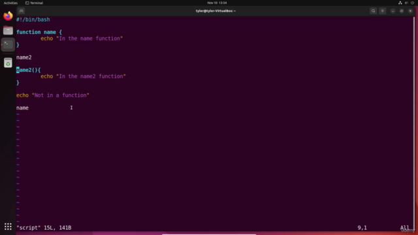Click the 'In the name2 function' string
418x235 pixels.
point(91,76)
